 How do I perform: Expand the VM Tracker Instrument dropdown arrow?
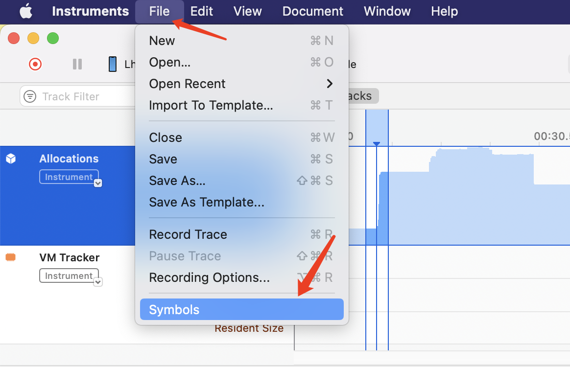tap(98, 282)
